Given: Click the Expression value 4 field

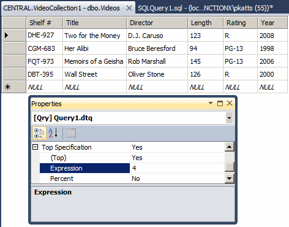Looking at the screenshot, I should pos(177,168).
